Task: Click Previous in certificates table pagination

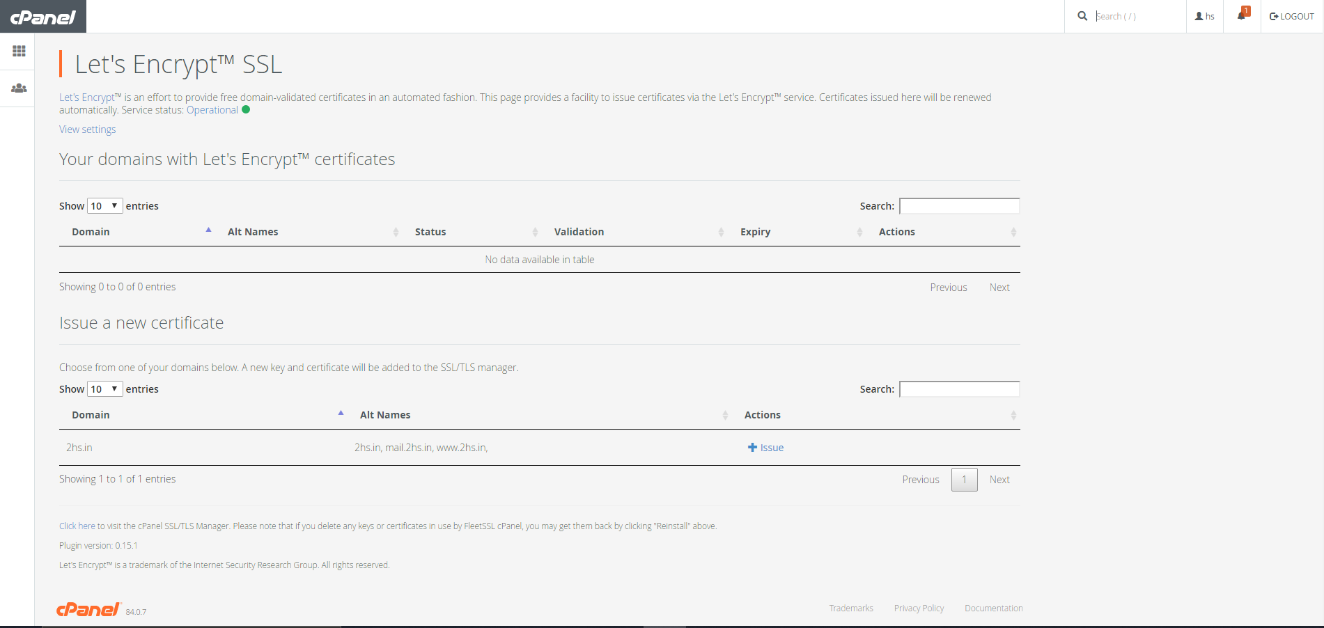Action: 949,288
